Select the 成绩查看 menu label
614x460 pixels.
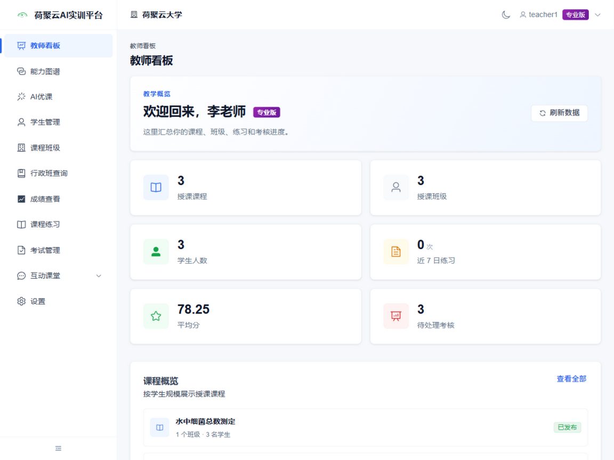(45, 199)
